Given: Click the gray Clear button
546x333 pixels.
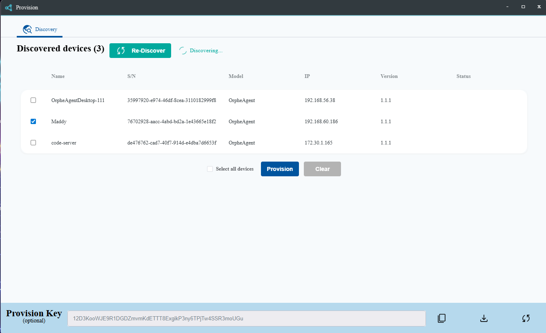Looking at the screenshot, I should coord(322,169).
